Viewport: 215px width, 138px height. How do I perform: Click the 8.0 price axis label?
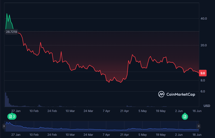coord(203,80)
